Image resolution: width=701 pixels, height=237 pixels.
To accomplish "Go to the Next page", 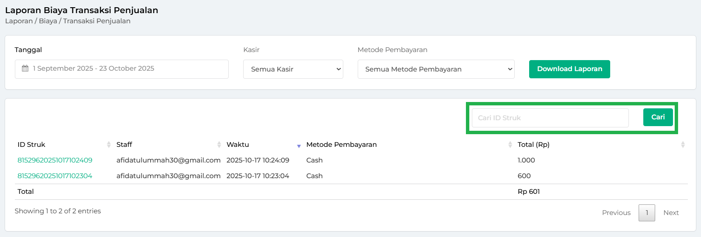I will click(x=671, y=213).
